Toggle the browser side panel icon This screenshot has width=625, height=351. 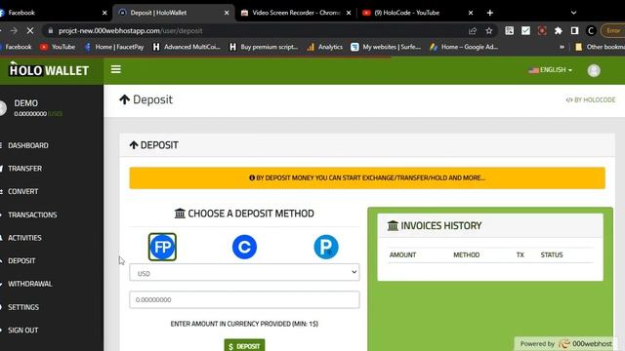pos(574,30)
